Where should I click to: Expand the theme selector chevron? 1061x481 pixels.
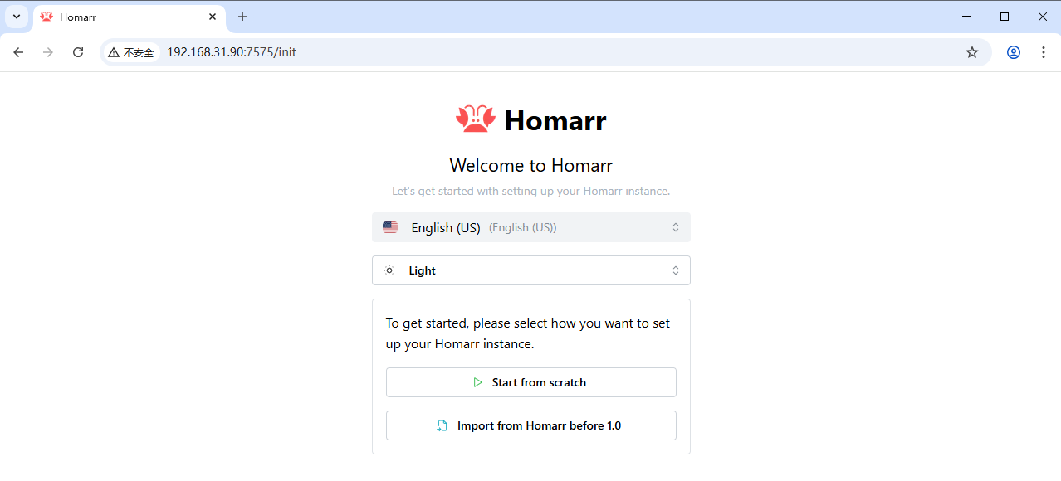[676, 270]
